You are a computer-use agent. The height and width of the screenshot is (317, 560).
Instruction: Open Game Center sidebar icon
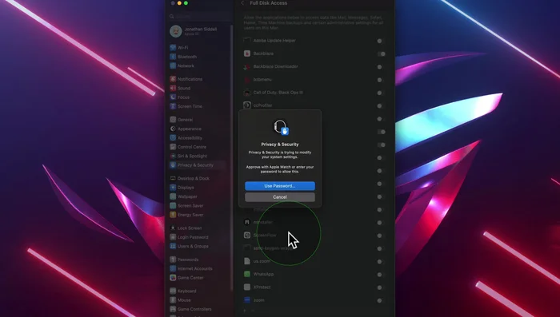(173, 278)
